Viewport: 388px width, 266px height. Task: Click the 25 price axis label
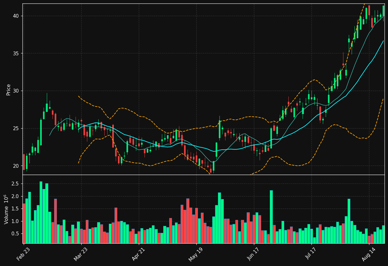[x=16, y=129]
